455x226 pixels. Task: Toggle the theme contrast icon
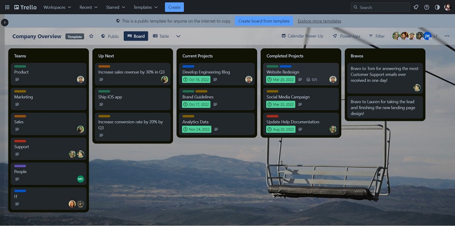pyautogui.click(x=437, y=7)
